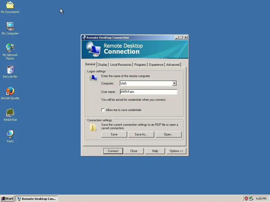Open the Programs tab
The height and width of the screenshot is (202, 270).
tap(140, 65)
